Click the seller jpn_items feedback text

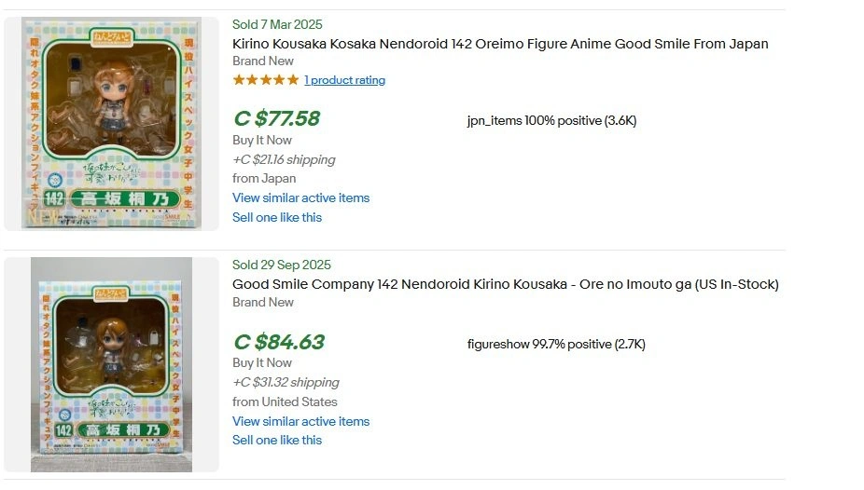[x=551, y=120]
